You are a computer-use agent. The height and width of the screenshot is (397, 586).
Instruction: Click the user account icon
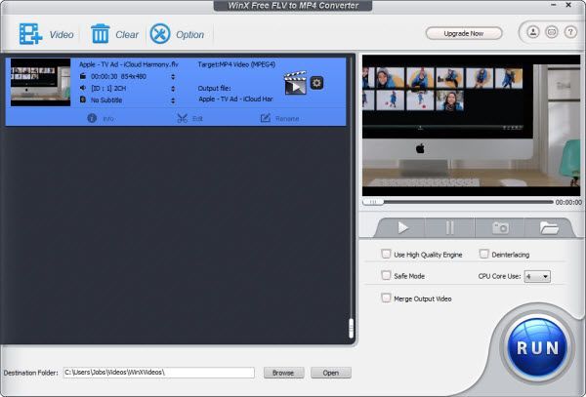533,33
